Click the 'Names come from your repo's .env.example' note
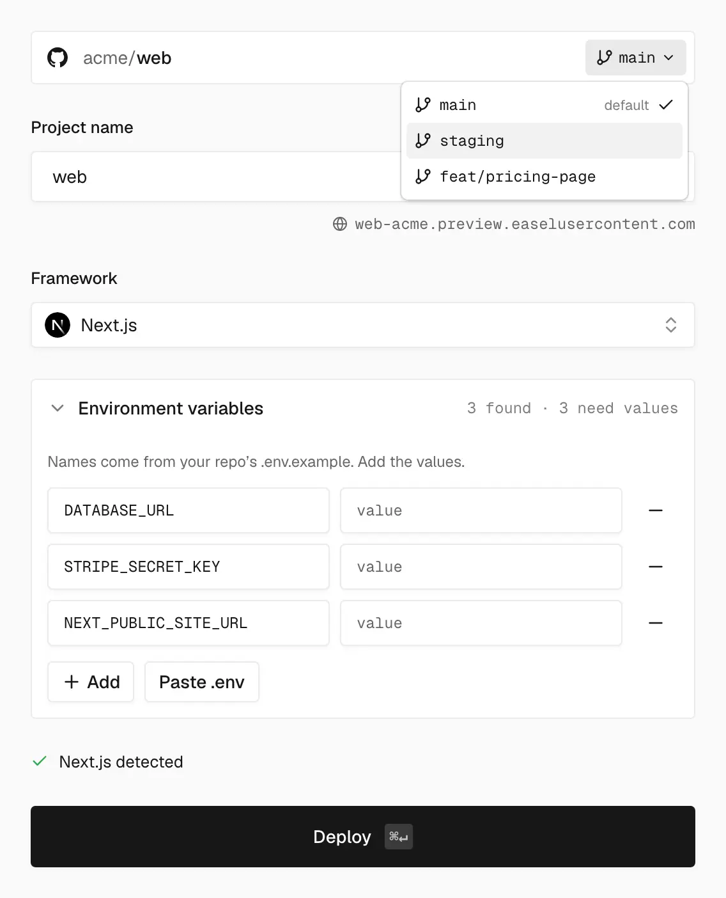This screenshot has height=898, width=726. [256, 462]
